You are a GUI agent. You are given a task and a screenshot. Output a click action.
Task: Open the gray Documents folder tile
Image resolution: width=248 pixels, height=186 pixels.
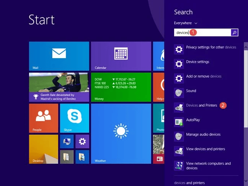[x=67, y=157]
